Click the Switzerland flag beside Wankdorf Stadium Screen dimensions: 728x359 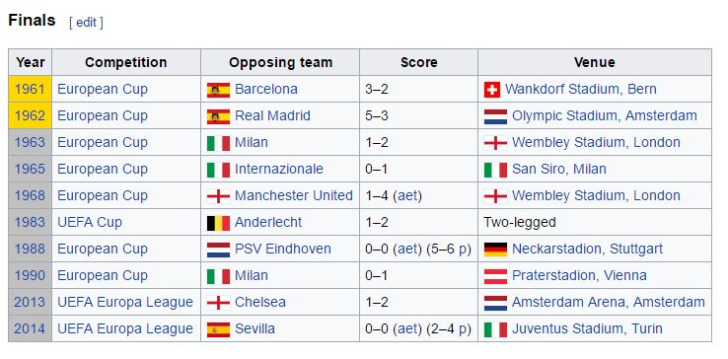(491, 90)
